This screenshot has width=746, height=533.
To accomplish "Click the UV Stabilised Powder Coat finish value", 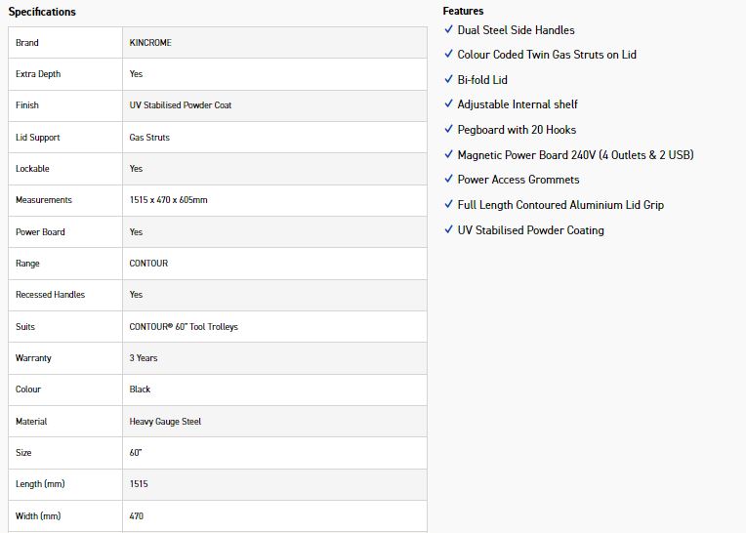I will [181, 105].
